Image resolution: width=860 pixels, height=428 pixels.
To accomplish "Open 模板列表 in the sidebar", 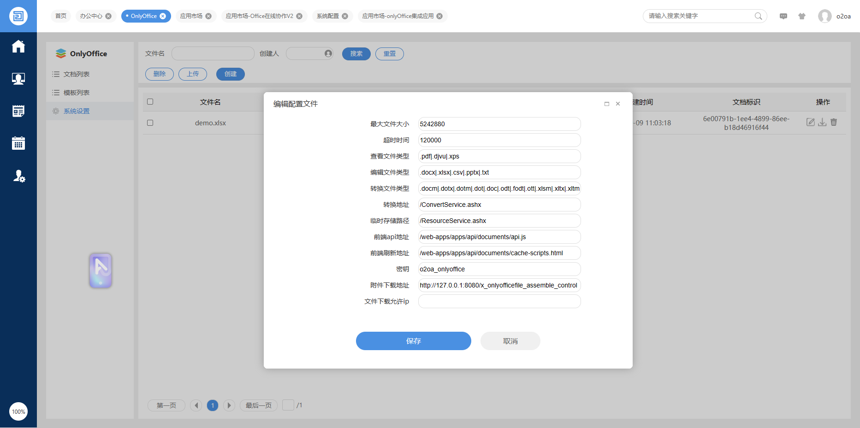I will [x=90, y=93].
